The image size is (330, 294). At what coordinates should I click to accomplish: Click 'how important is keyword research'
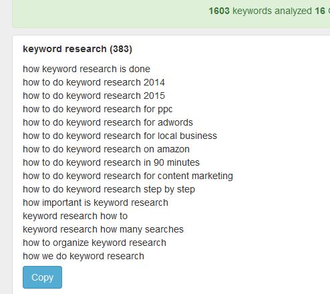(x=96, y=202)
